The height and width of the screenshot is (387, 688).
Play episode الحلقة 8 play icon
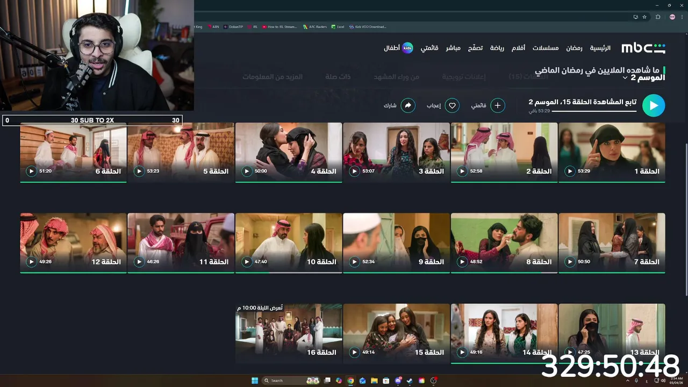pos(462,262)
